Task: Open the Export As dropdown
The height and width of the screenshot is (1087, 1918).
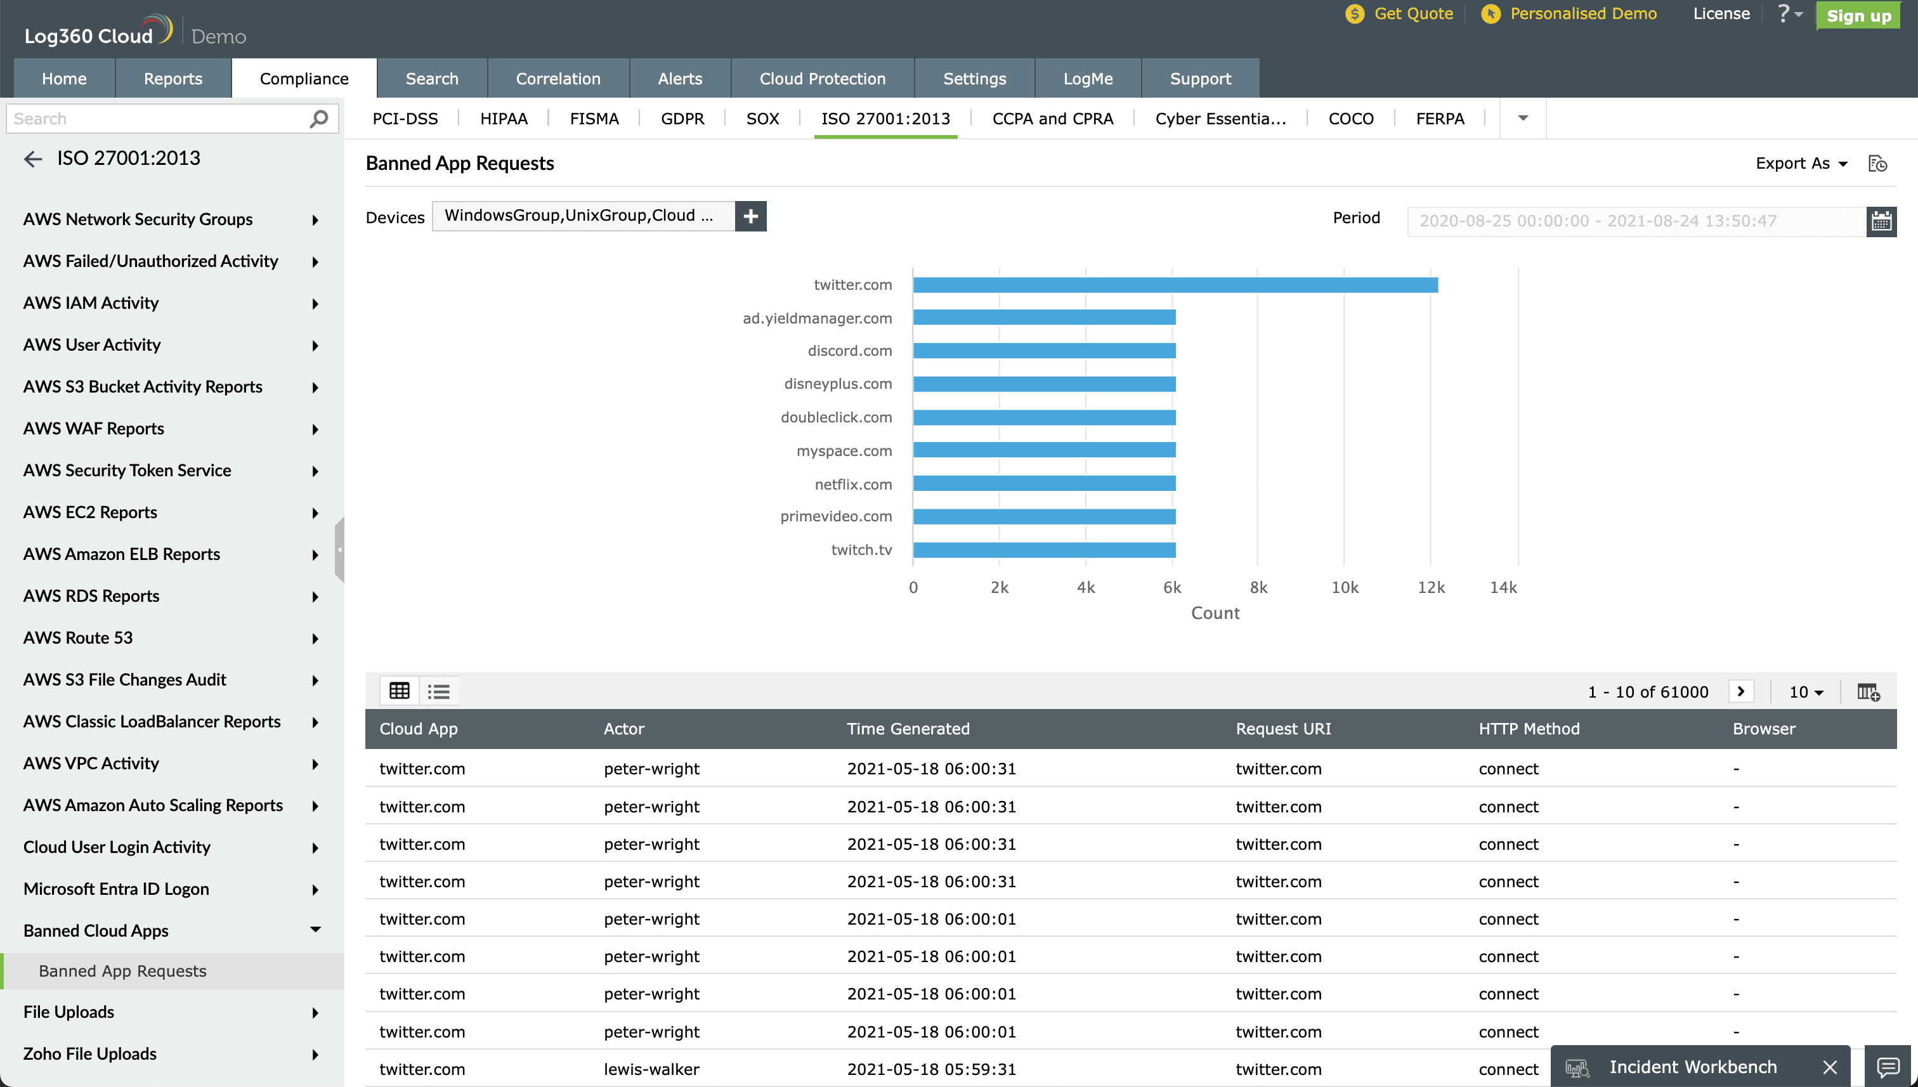Action: [x=1800, y=164]
